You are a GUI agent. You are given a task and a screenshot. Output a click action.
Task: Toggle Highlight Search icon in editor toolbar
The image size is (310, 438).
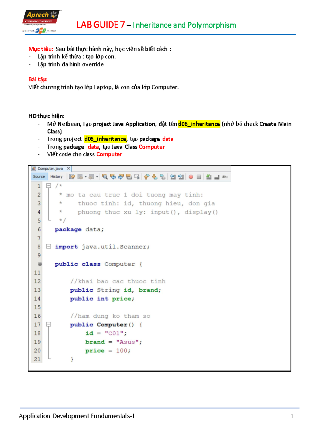(x=129, y=177)
